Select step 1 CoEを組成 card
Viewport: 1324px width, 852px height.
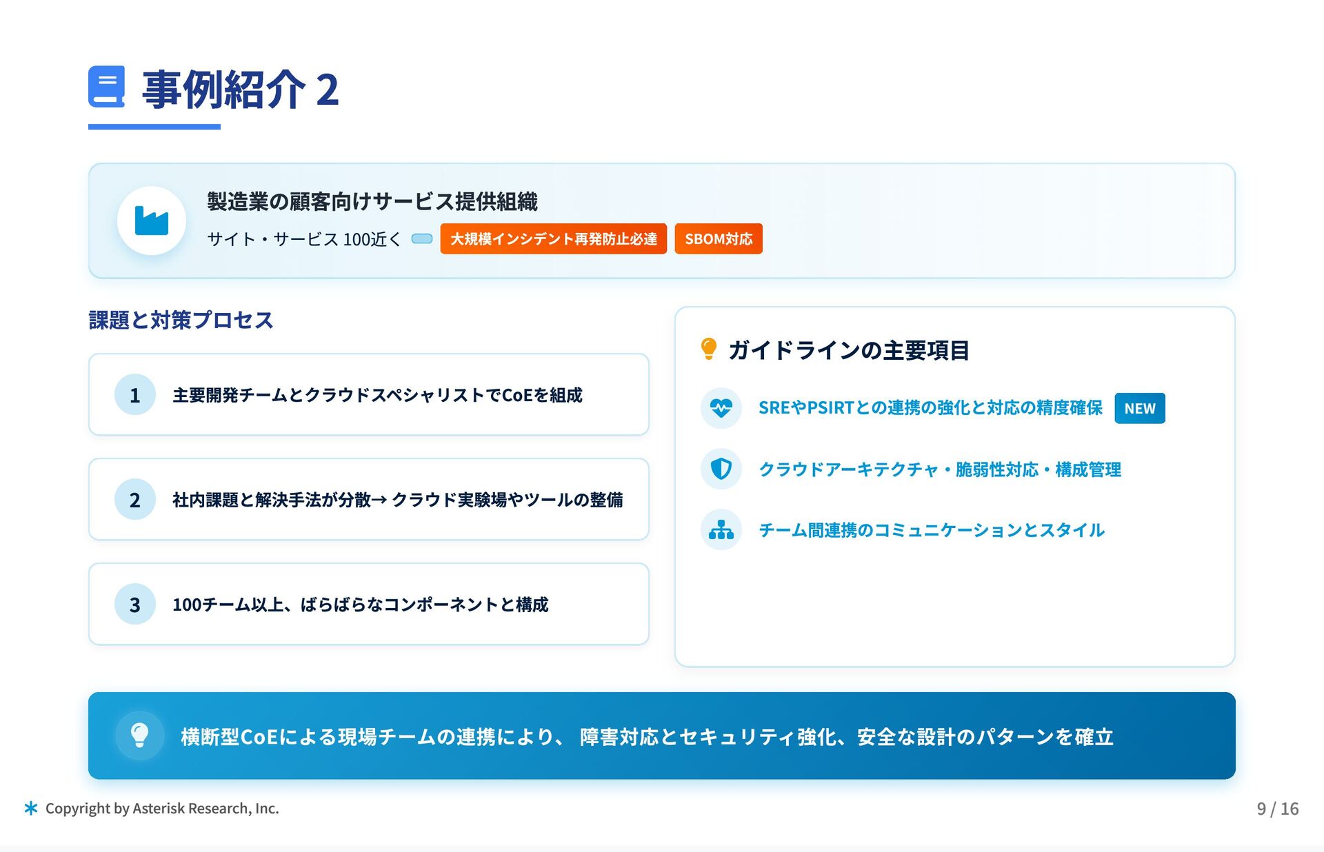[368, 394]
